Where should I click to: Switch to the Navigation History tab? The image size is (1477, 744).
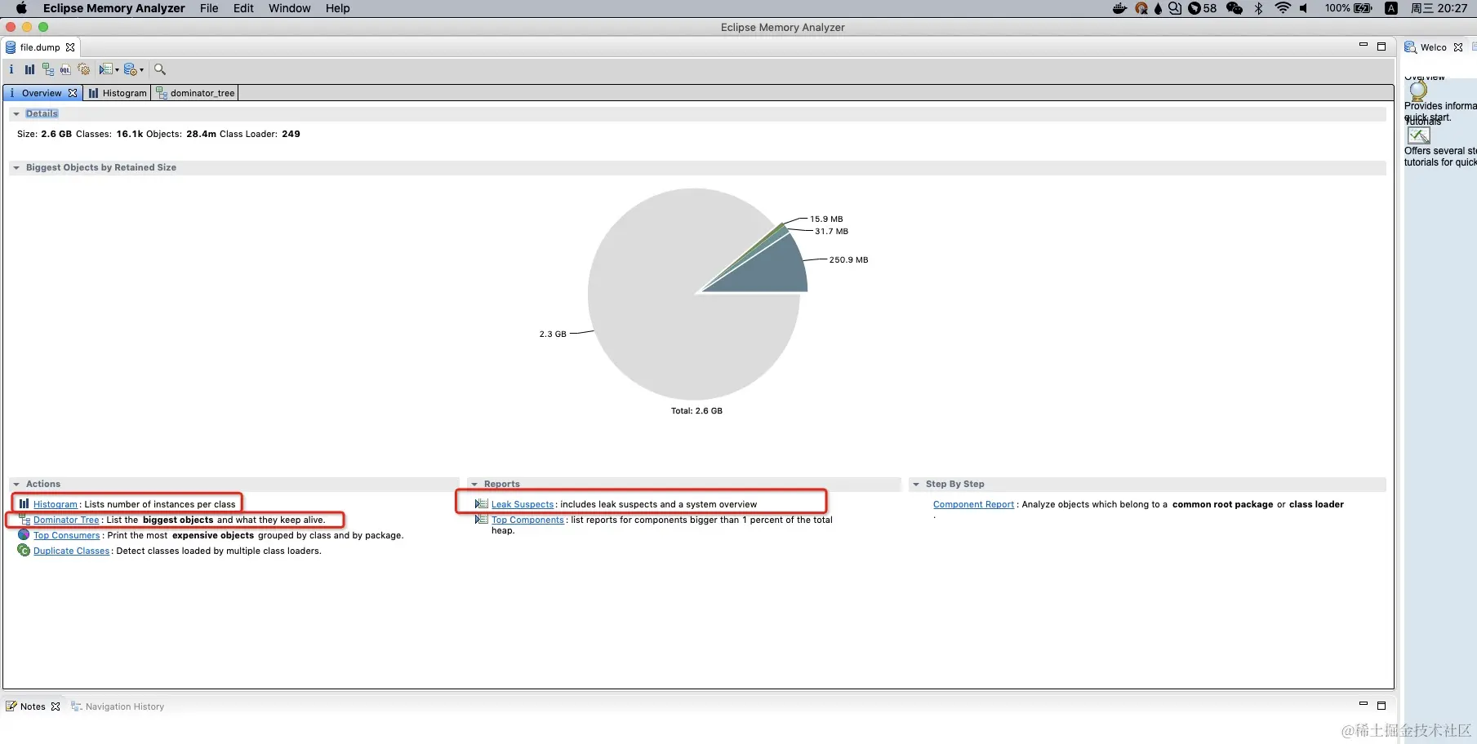[118, 706]
